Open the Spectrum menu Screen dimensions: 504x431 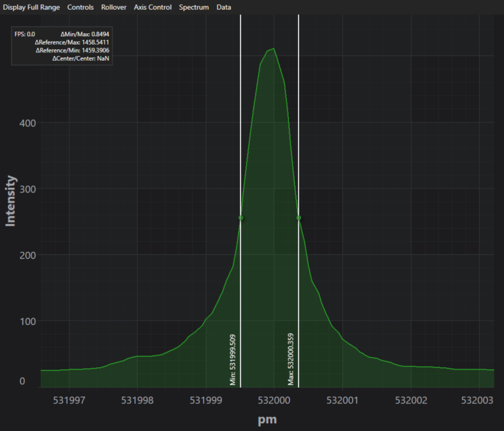pyautogui.click(x=194, y=7)
